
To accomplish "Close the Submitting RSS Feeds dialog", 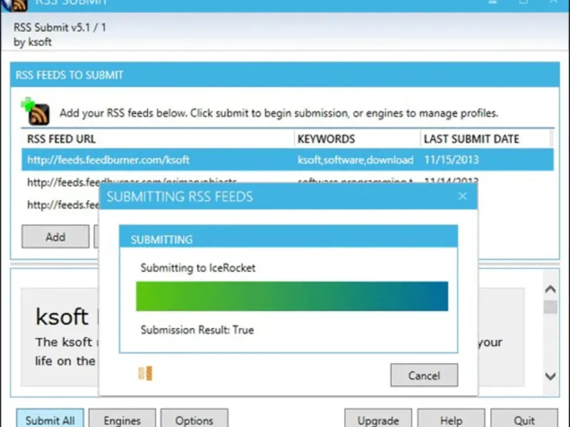I will pos(462,196).
